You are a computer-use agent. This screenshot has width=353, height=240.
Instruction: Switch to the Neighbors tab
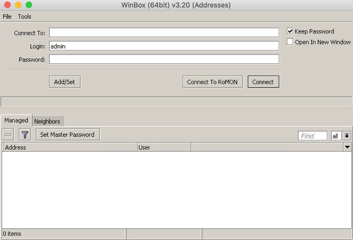coord(47,121)
